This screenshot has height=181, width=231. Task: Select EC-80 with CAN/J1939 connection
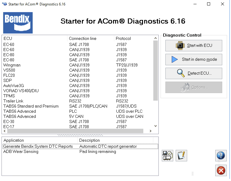[78, 55]
